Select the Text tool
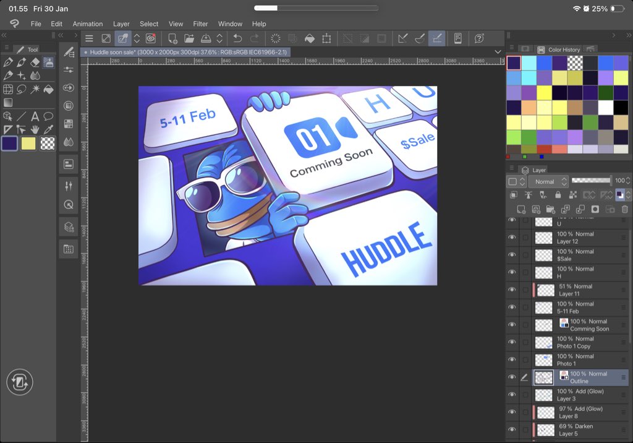Screen dimensions: 633x443 click(35, 116)
